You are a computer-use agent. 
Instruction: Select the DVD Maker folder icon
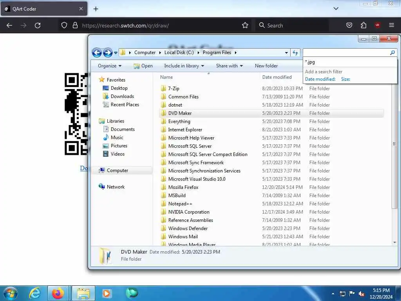coord(163,113)
